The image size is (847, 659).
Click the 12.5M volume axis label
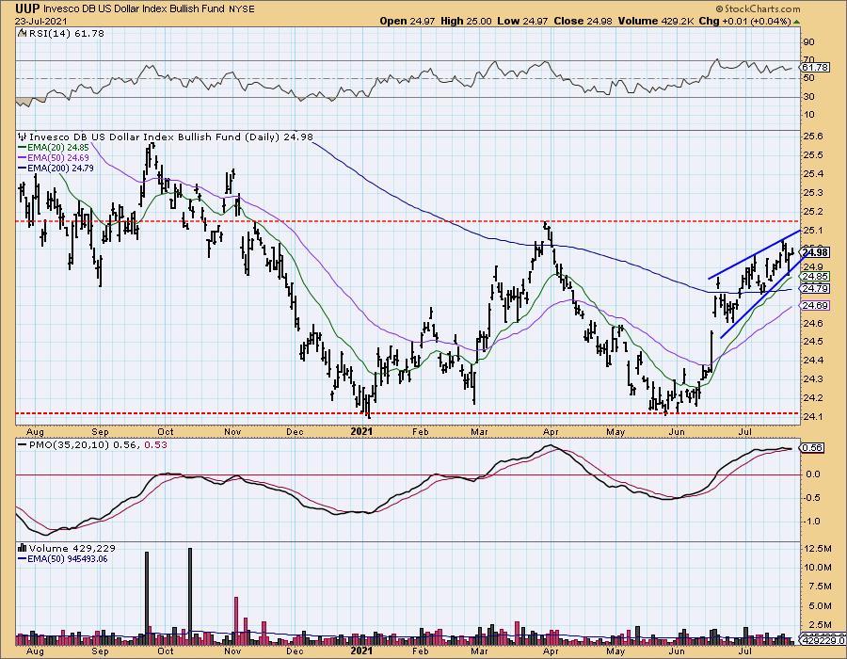click(818, 549)
